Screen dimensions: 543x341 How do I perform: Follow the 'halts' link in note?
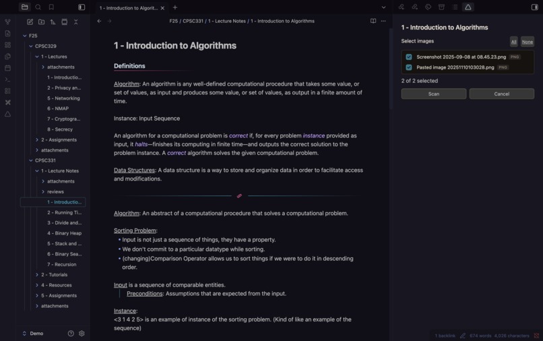coord(141,144)
